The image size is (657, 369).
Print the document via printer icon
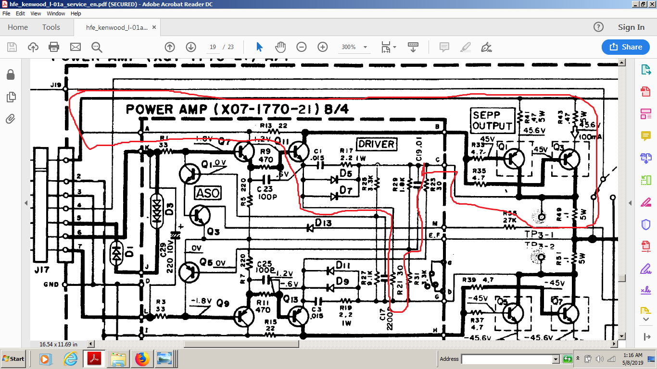54,47
